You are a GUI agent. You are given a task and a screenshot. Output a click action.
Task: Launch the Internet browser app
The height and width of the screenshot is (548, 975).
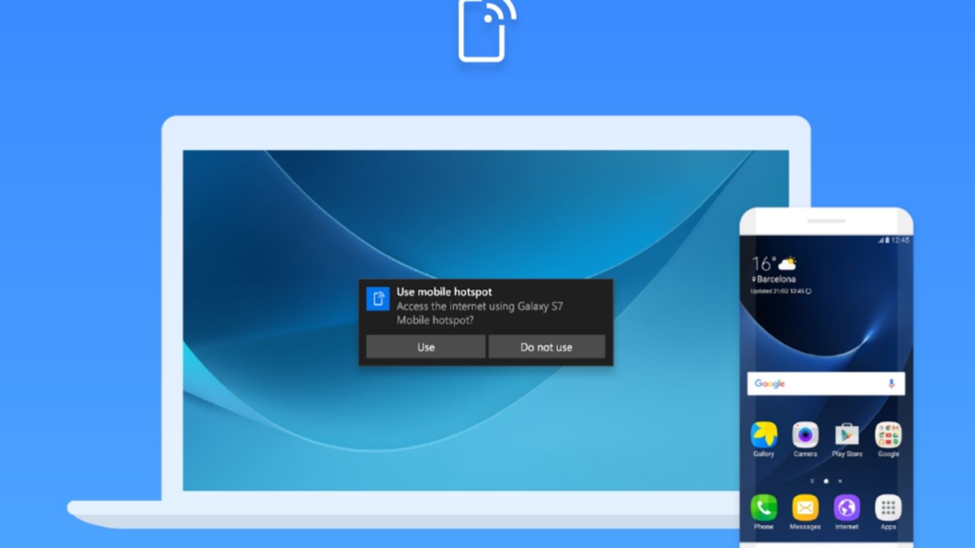846,507
